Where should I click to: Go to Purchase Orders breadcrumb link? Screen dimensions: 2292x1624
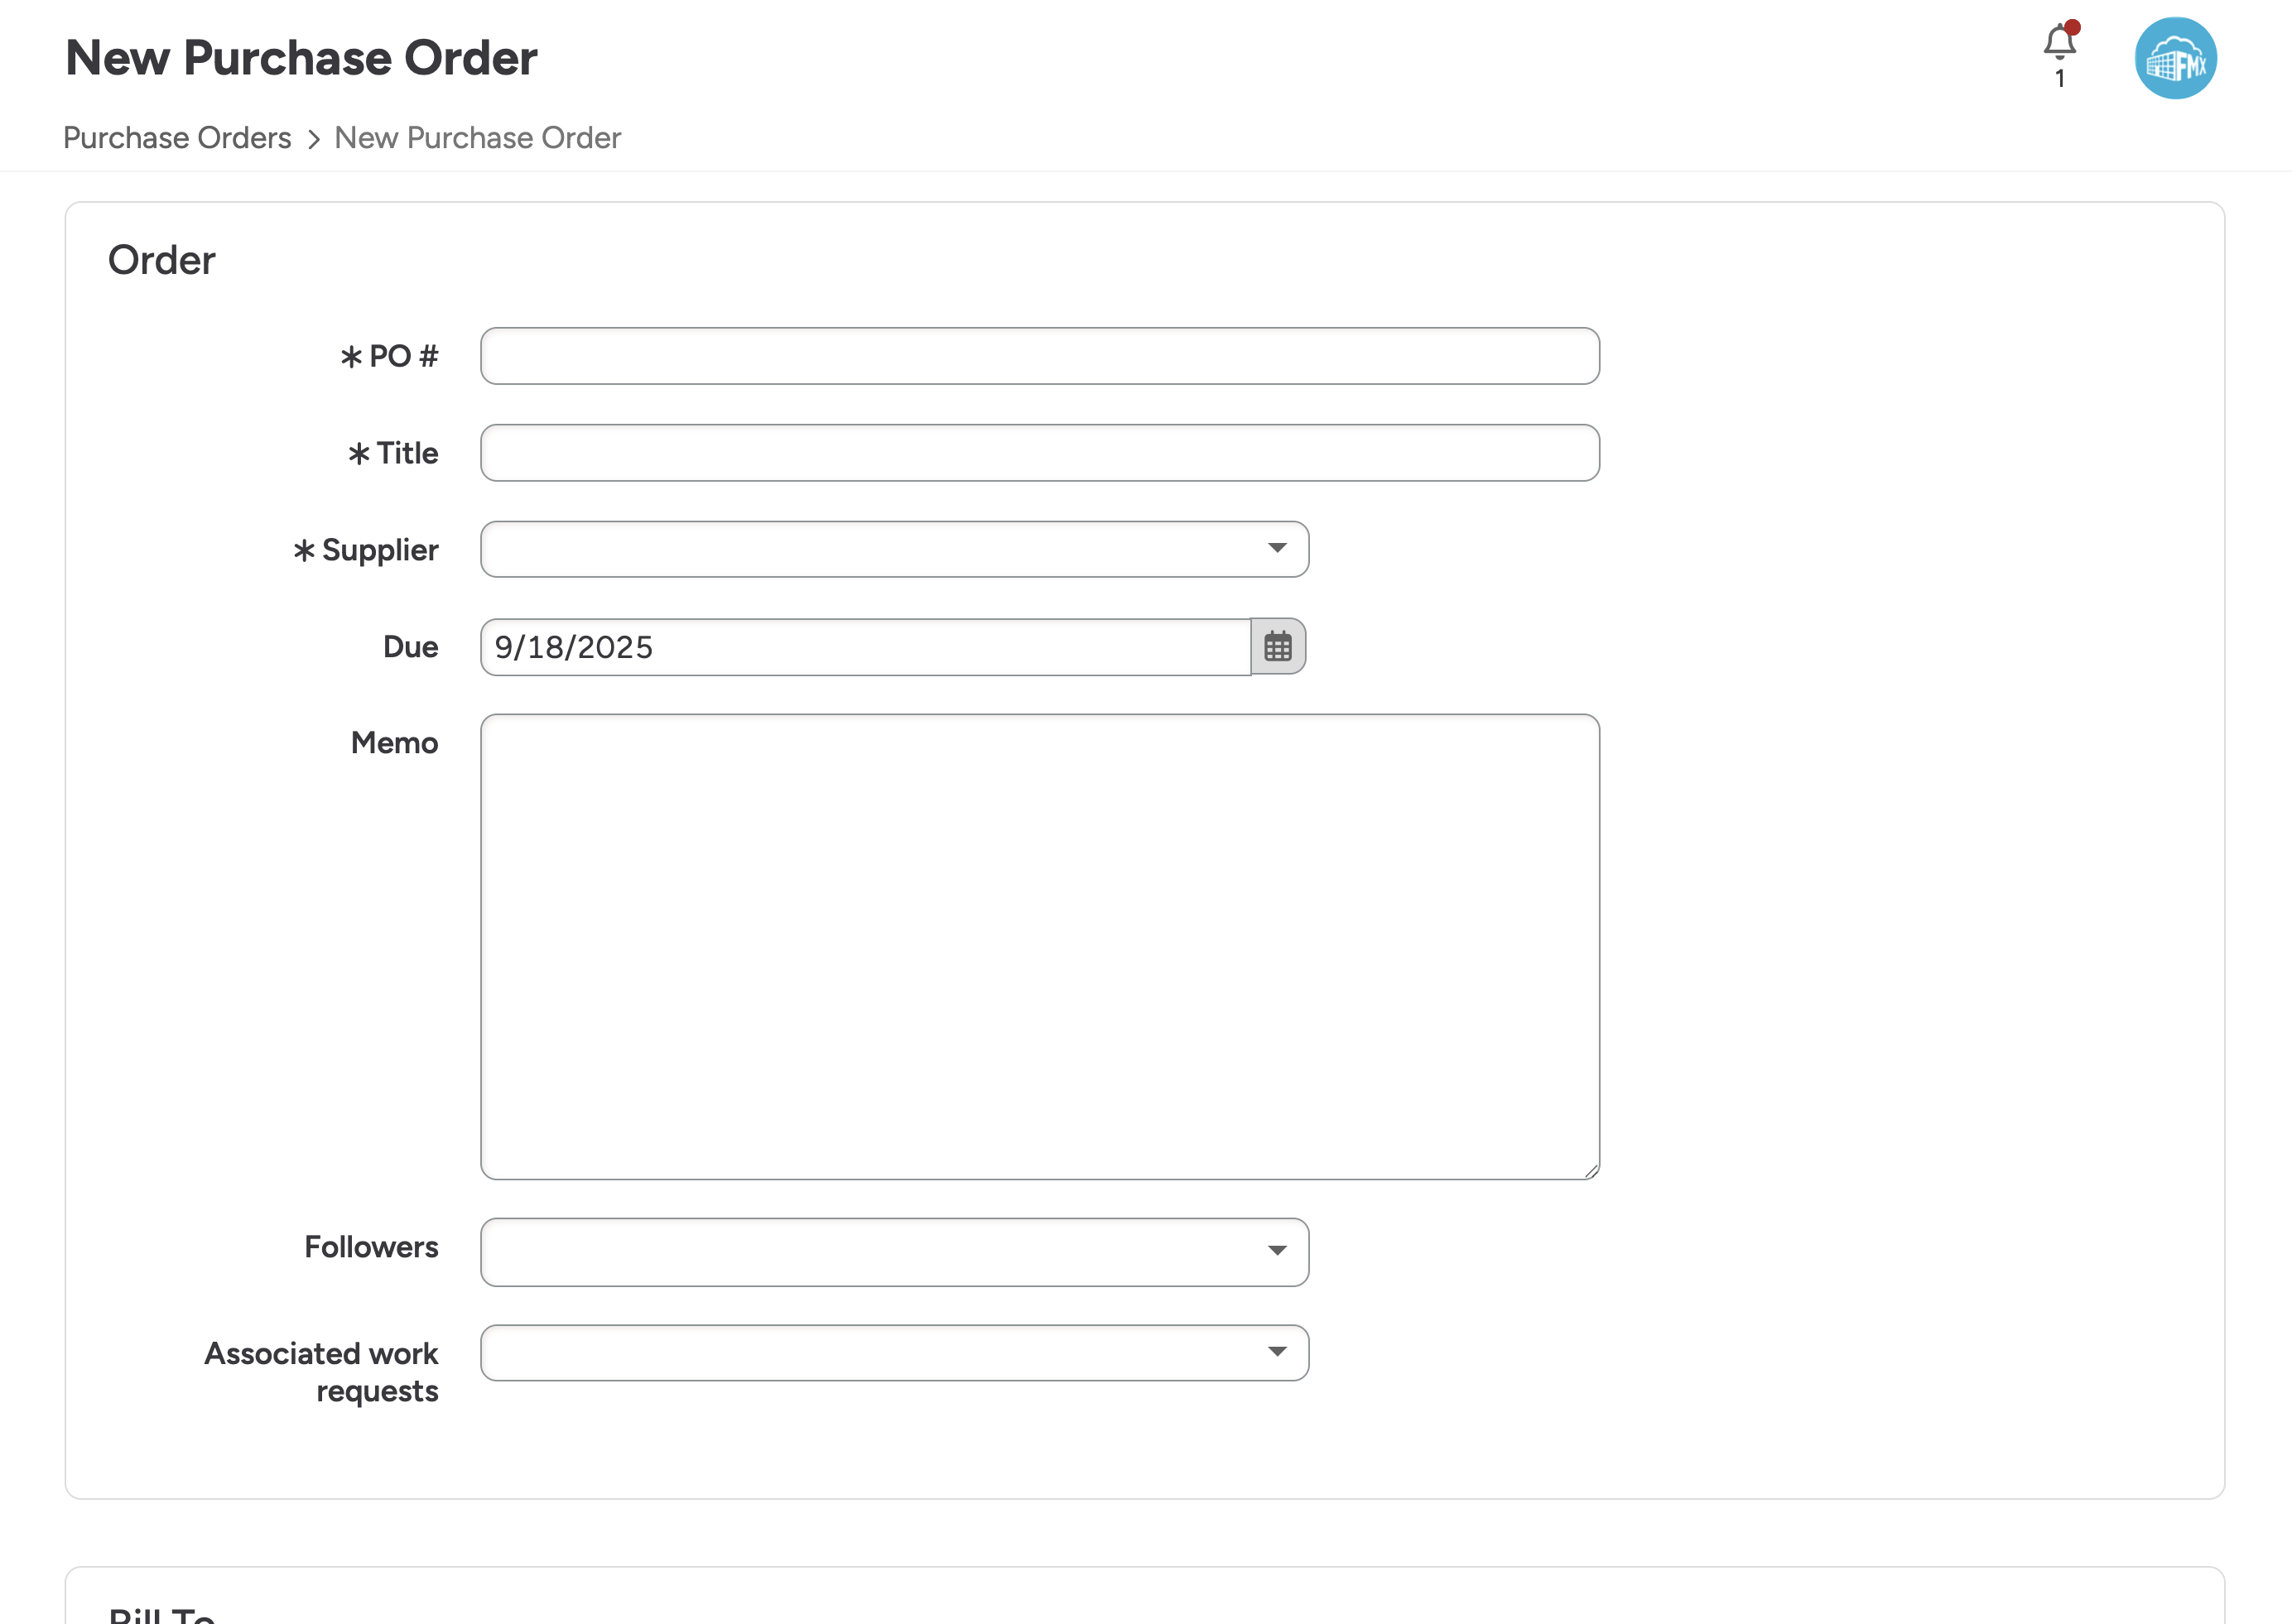coord(177,138)
